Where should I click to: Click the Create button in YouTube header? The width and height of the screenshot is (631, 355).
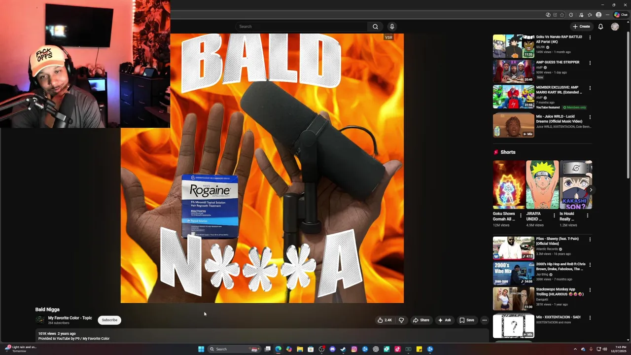click(x=581, y=27)
